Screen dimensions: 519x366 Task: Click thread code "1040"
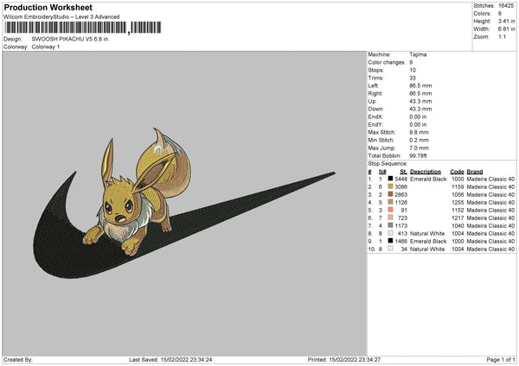click(x=458, y=225)
